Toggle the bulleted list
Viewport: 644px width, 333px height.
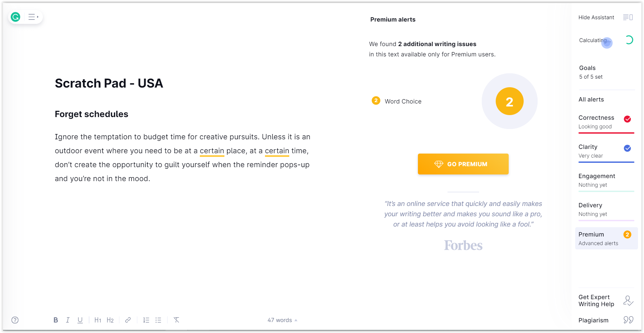158,320
